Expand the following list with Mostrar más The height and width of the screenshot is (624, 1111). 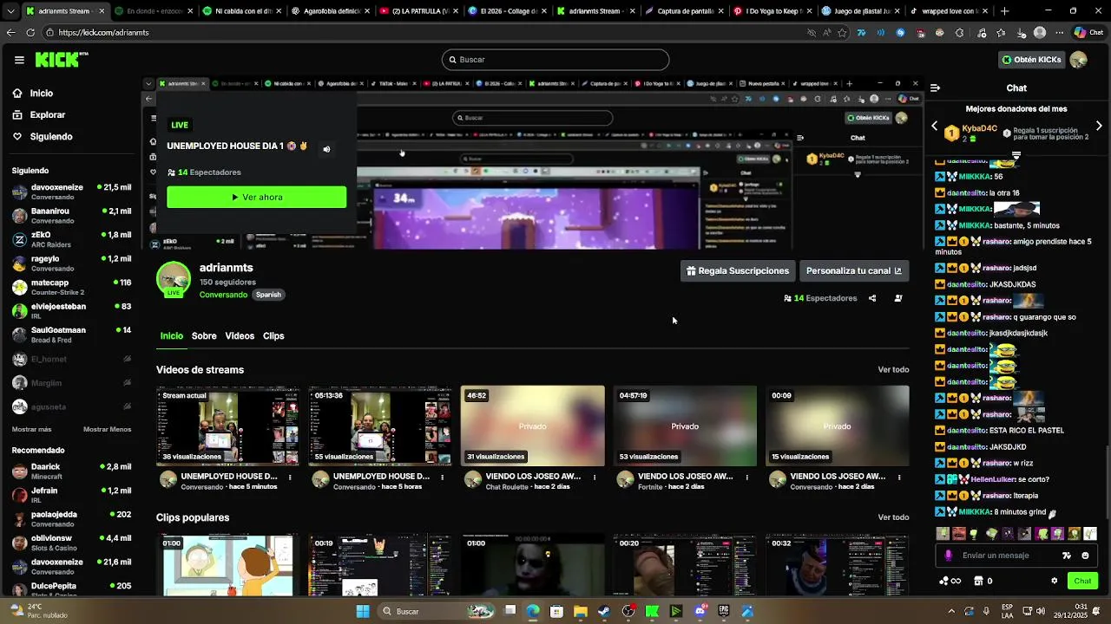click(31, 429)
